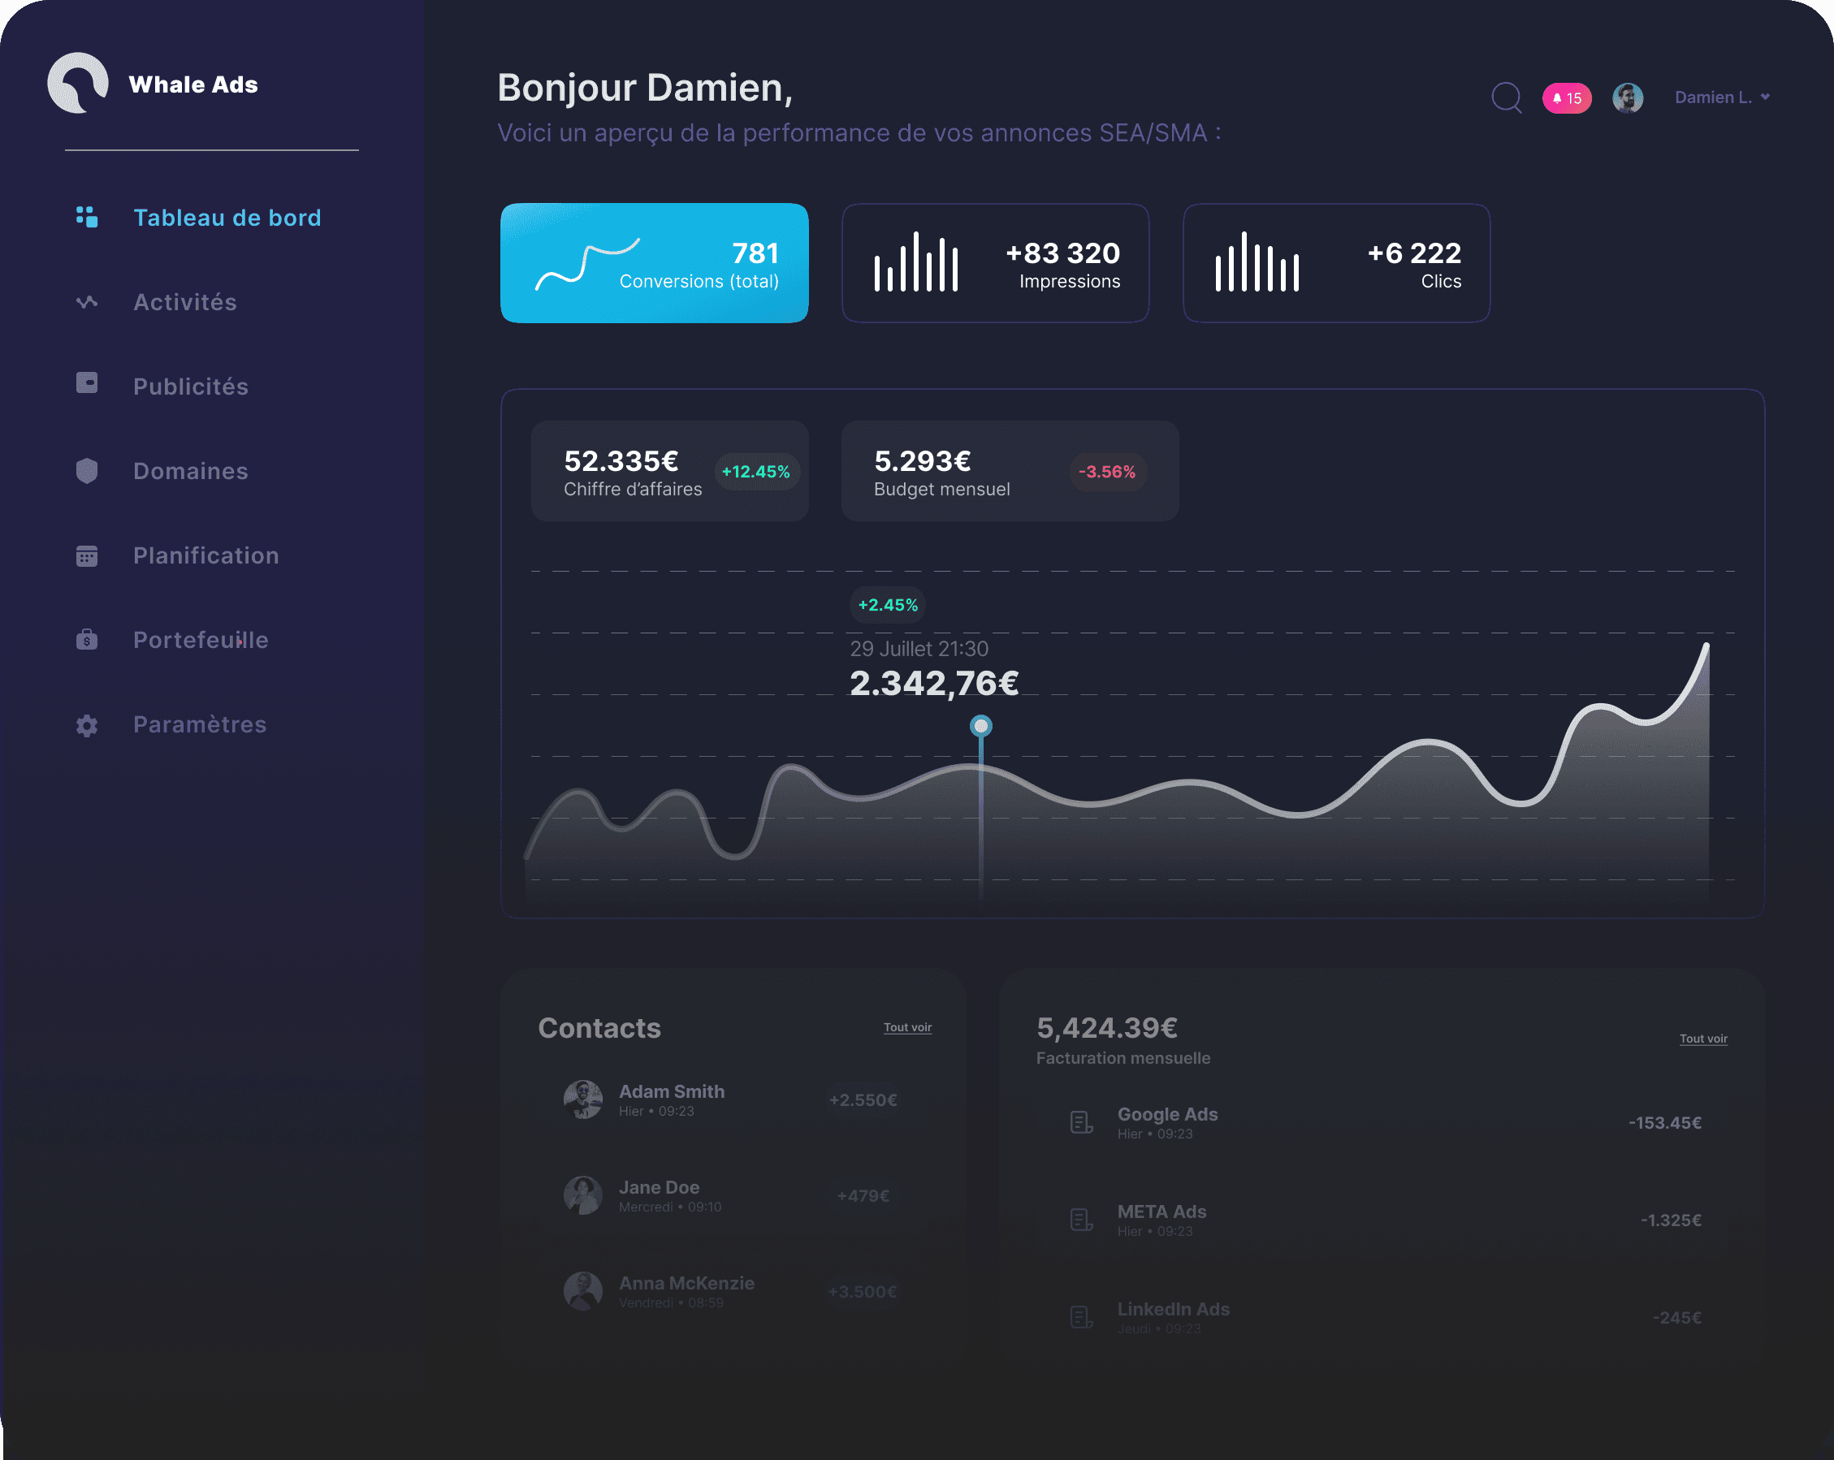The height and width of the screenshot is (1460, 1834).
Task: Select the Clics stat card
Action: pos(1335,263)
